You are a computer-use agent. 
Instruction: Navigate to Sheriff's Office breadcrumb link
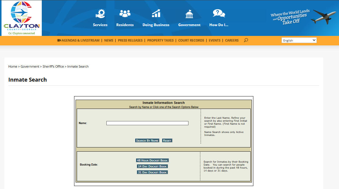coord(53,66)
